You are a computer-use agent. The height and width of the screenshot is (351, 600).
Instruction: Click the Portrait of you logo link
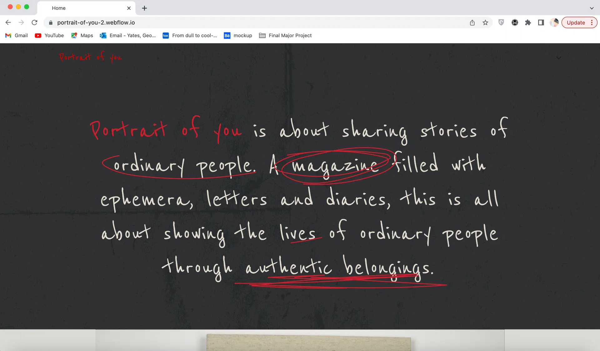coord(90,57)
